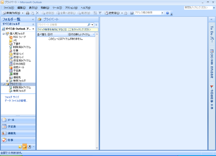The height and width of the screenshot is (156, 216).
Task: Click the Notes yellow icon at bottom
Action: [20, 147]
